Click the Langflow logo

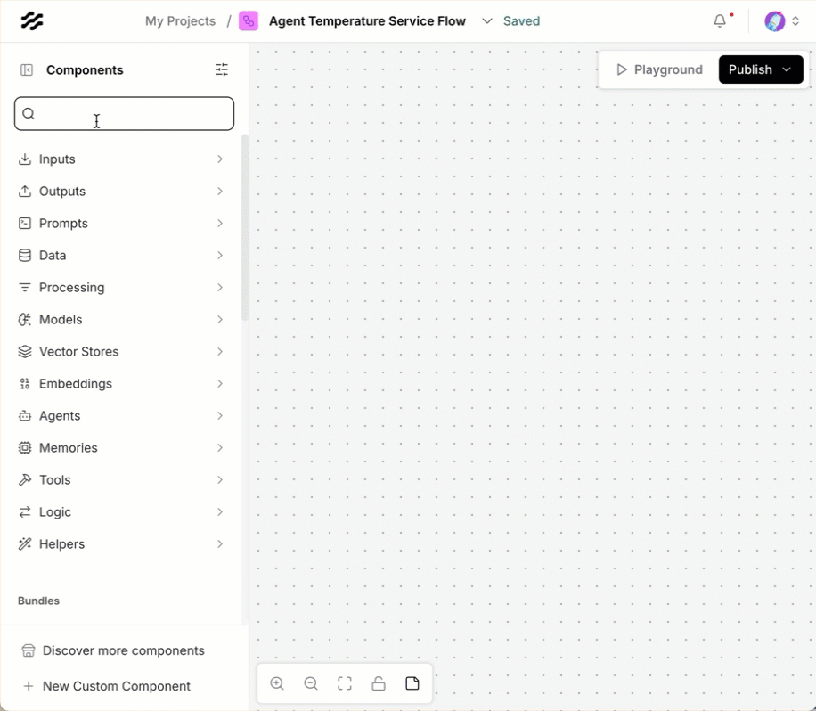tap(32, 20)
